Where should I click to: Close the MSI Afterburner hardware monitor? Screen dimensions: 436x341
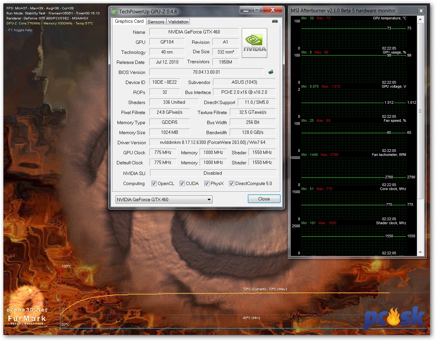[421, 11]
